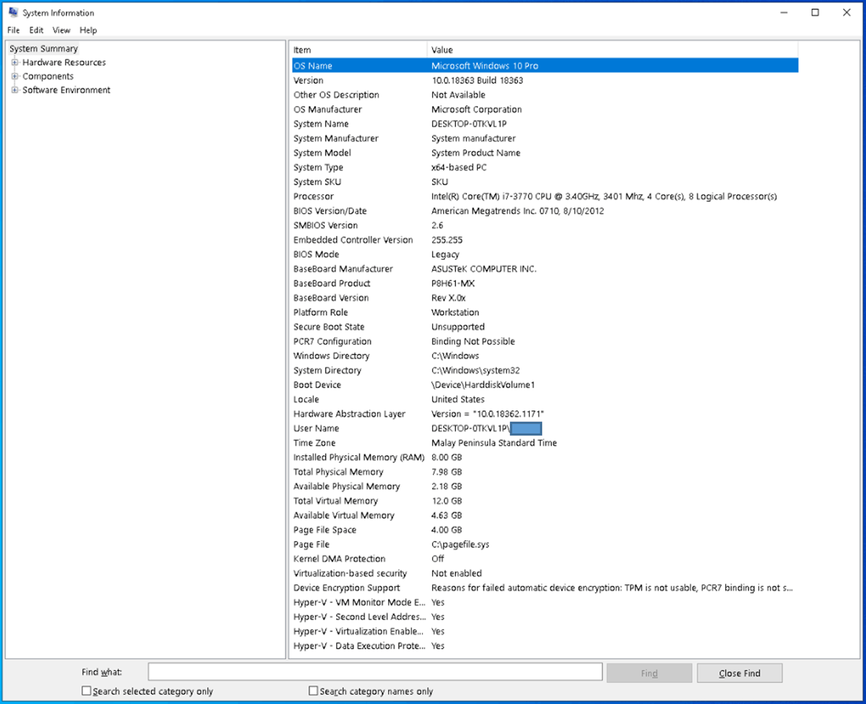Open the File menu
The height and width of the screenshot is (704, 866).
(x=13, y=30)
